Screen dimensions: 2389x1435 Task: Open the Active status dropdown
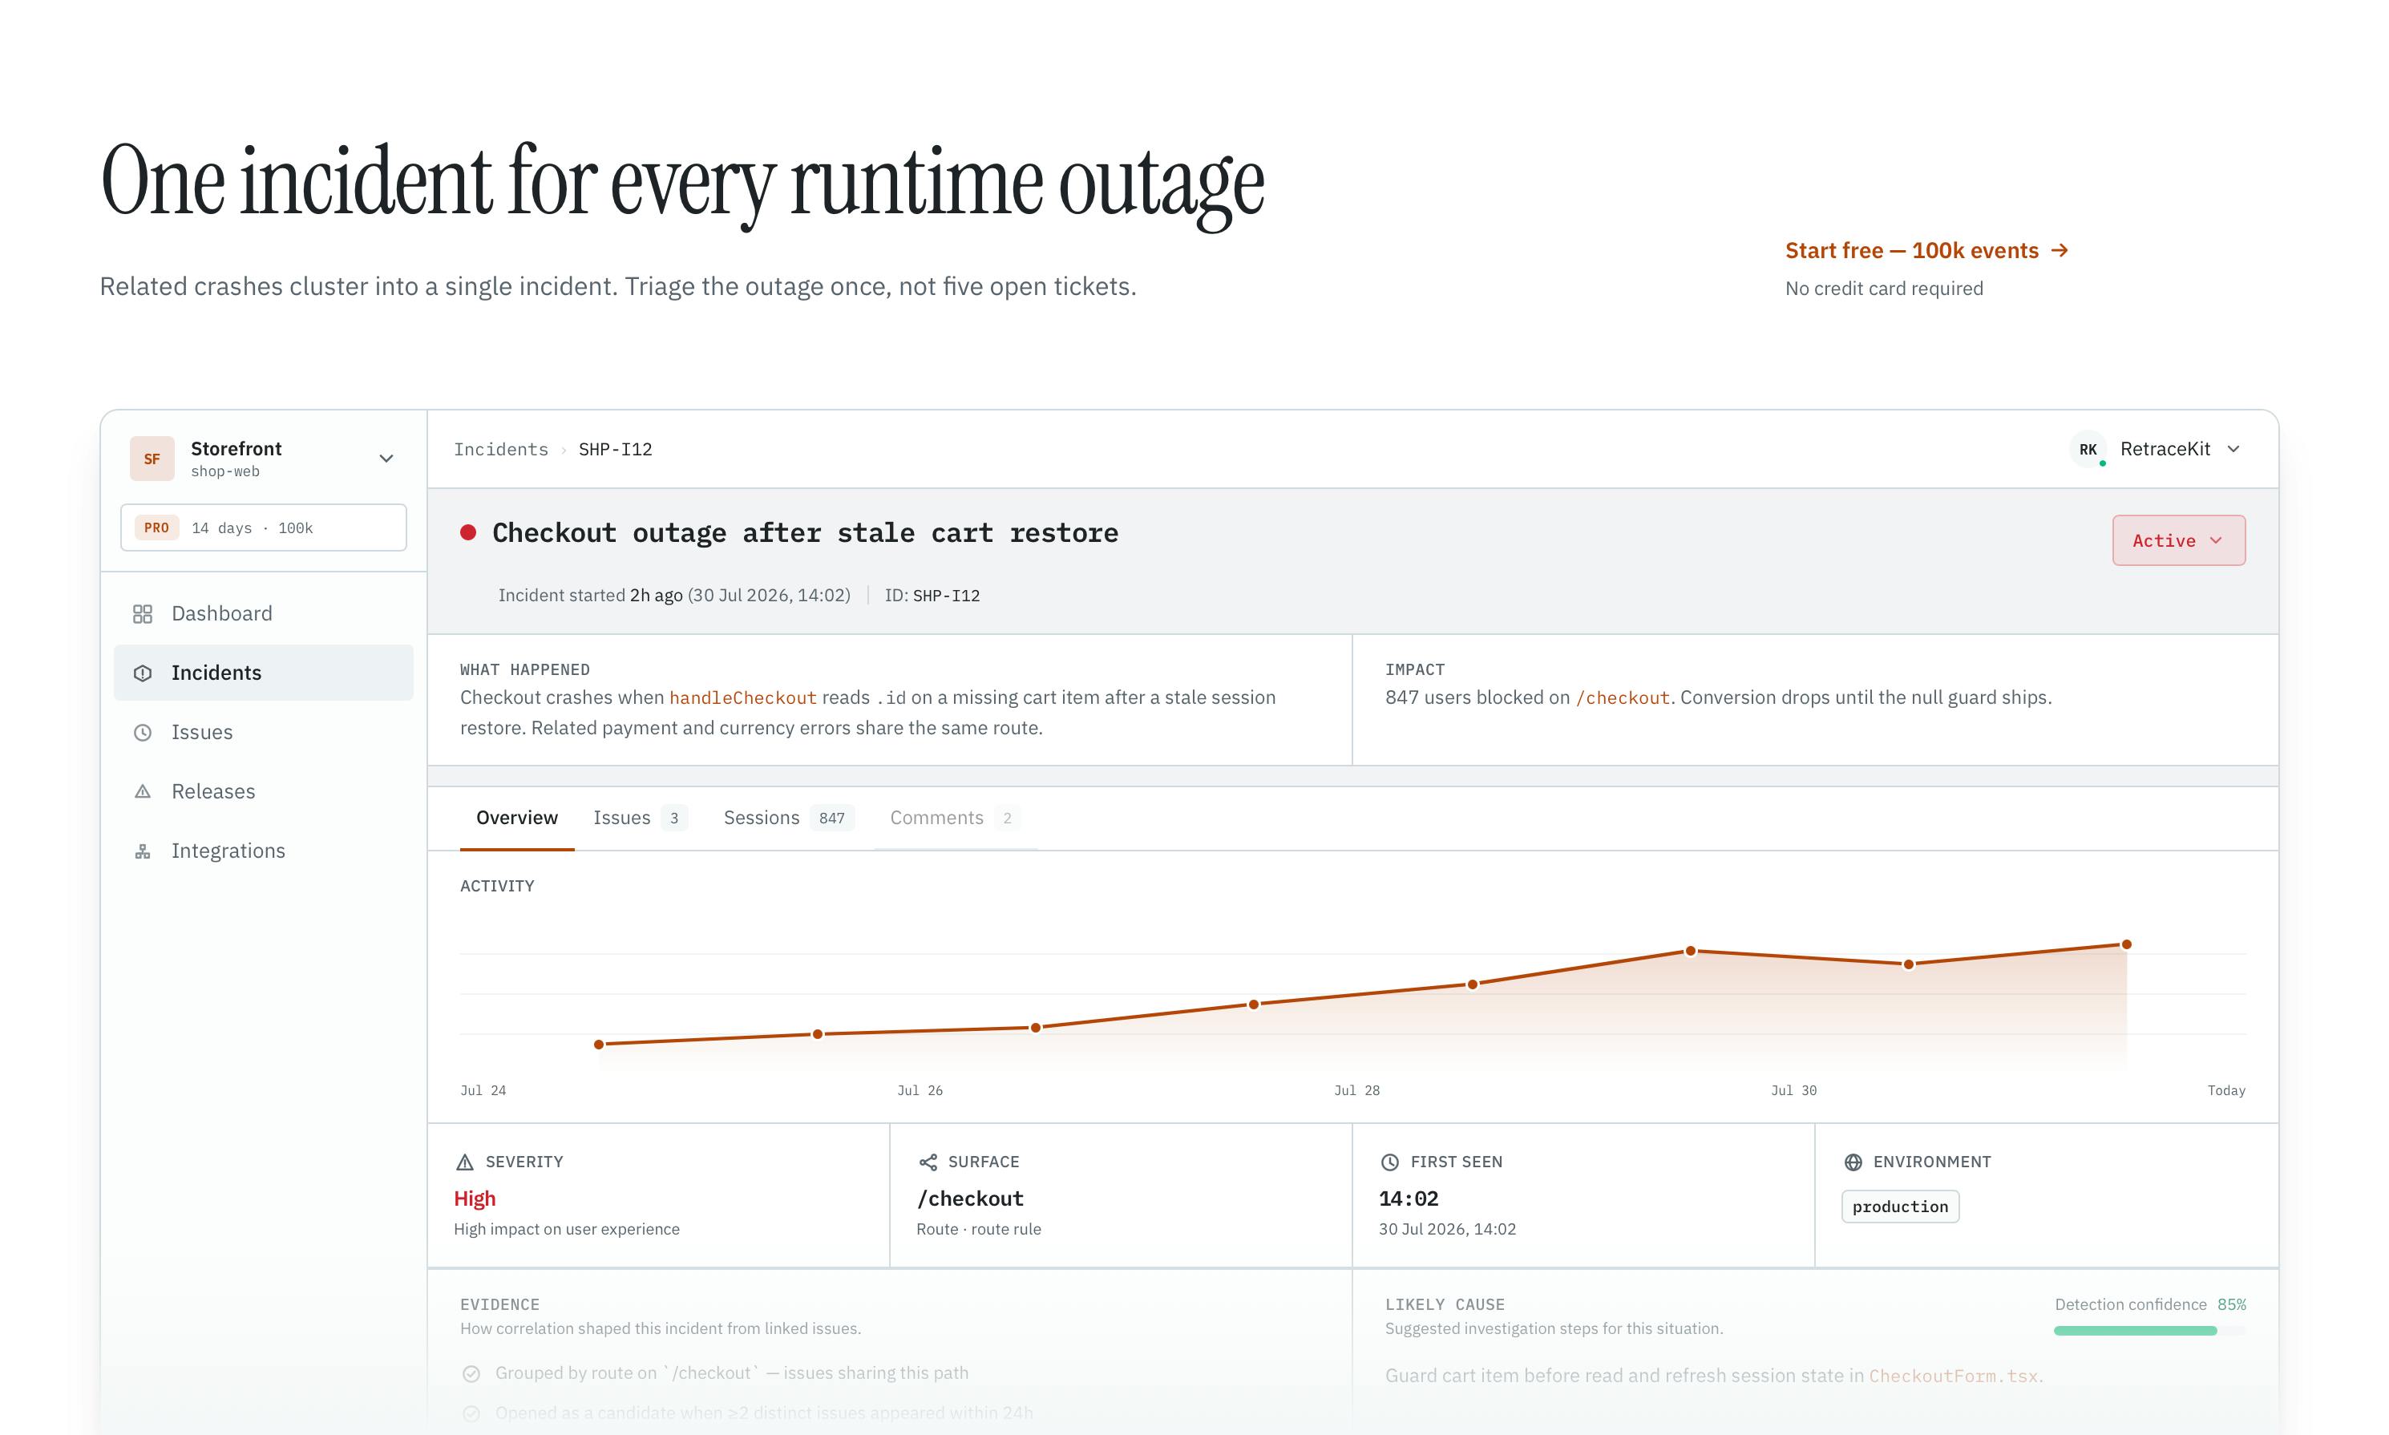(2178, 540)
